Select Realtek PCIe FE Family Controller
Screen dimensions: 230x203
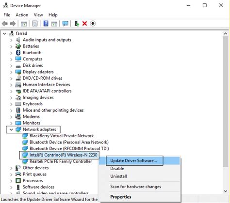(x=61, y=161)
